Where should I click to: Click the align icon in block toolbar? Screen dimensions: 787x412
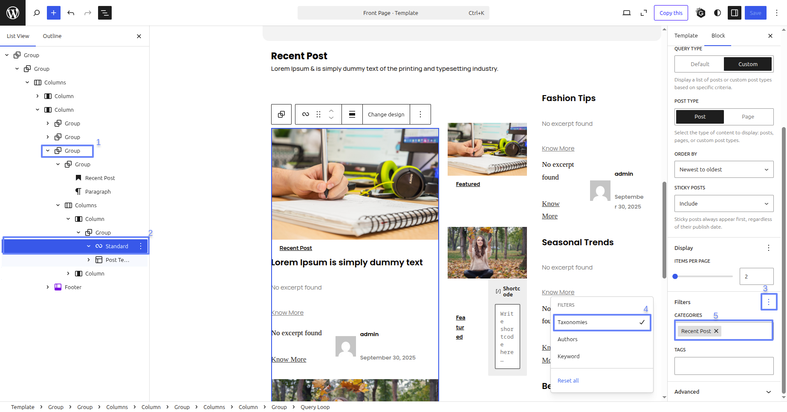(352, 114)
